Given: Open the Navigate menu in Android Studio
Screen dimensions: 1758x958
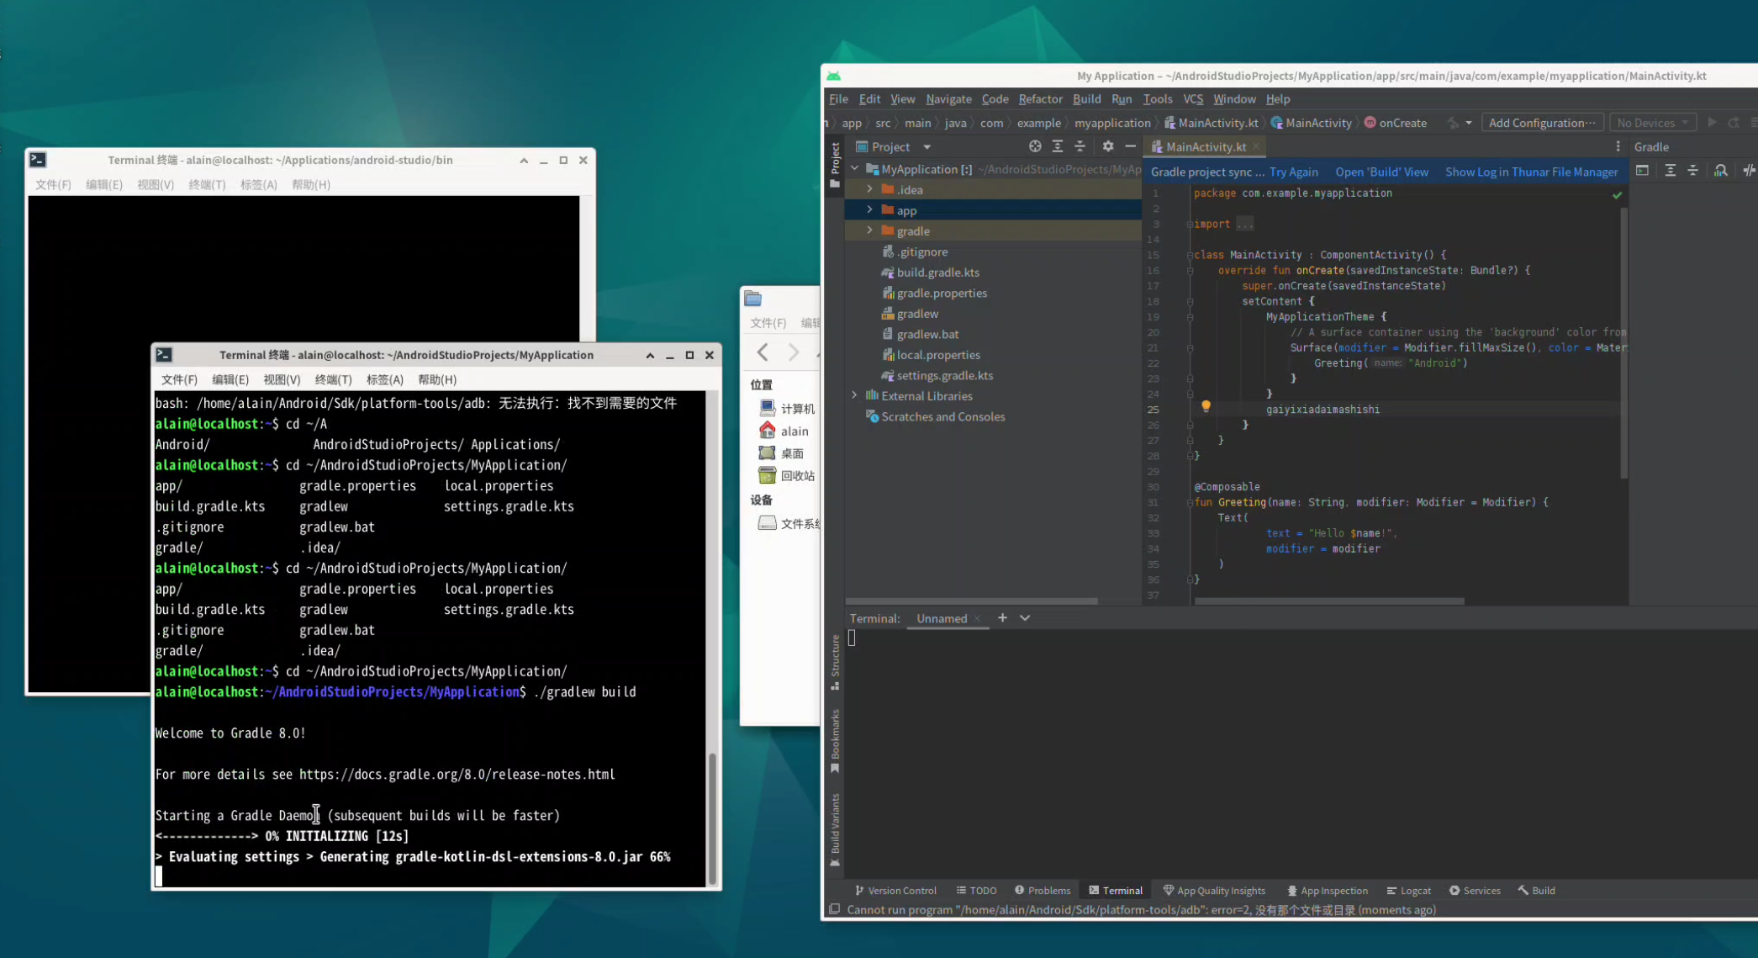Looking at the screenshot, I should (948, 99).
